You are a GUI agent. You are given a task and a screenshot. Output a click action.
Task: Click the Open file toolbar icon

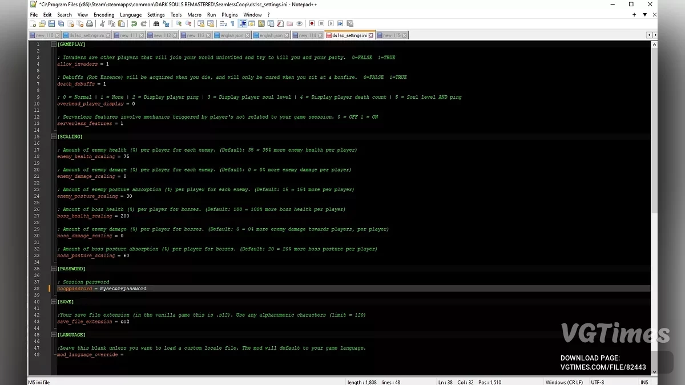point(42,23)
